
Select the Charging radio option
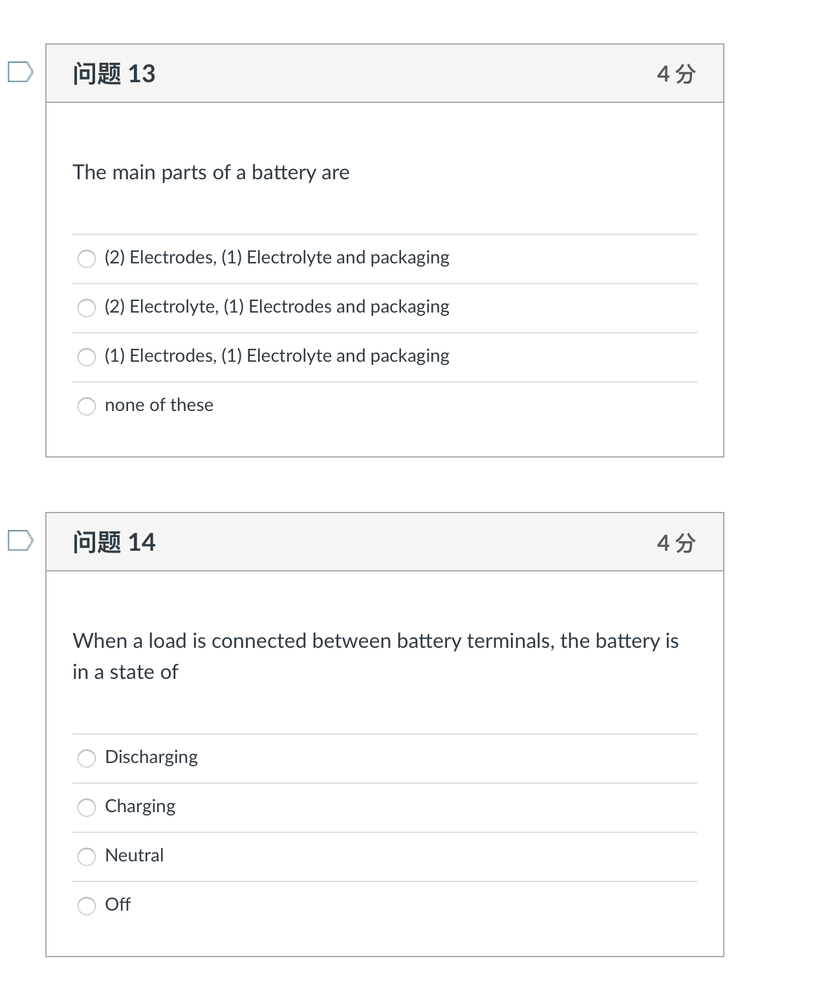87,808
